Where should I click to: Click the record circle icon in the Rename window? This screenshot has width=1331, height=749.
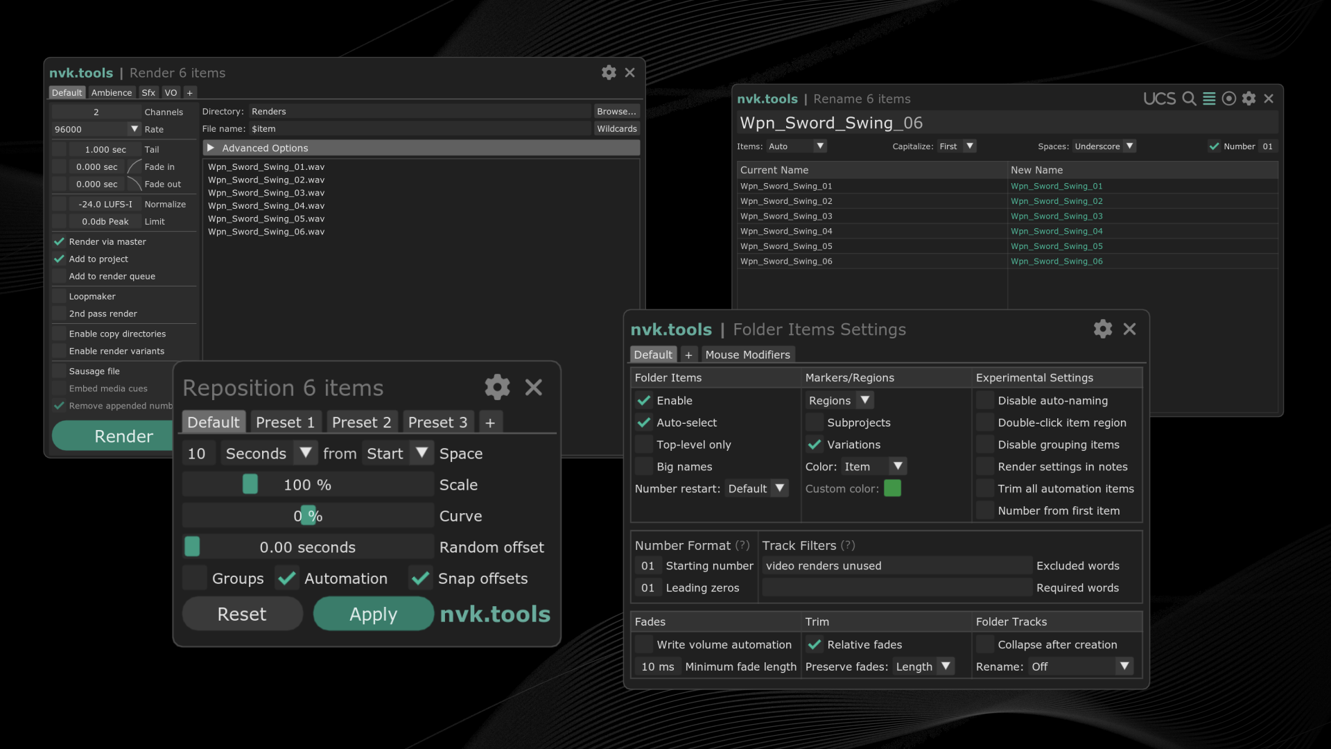point(1228,98)
